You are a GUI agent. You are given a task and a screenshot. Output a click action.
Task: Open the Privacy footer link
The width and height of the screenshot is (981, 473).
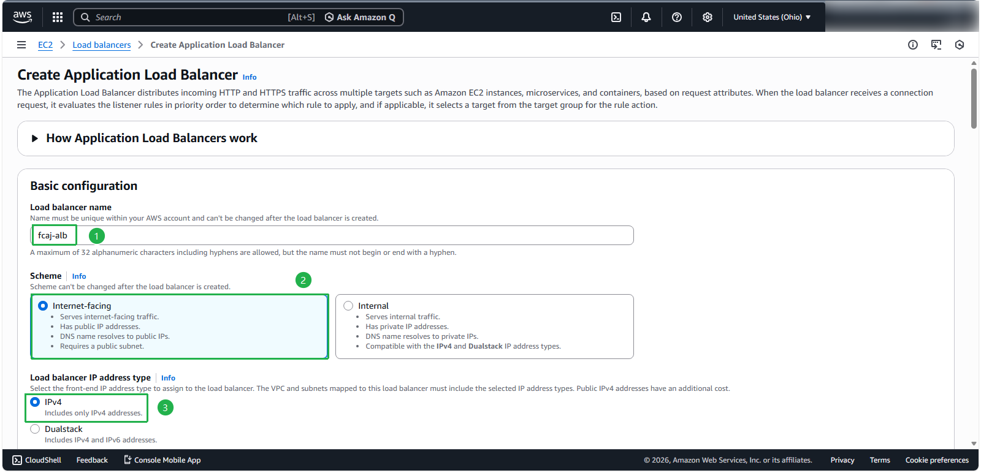[x=842, y=460]
